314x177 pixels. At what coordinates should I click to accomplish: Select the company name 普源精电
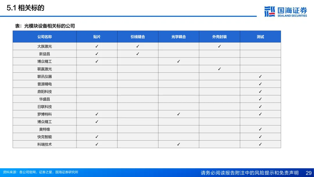pos(44,84)
